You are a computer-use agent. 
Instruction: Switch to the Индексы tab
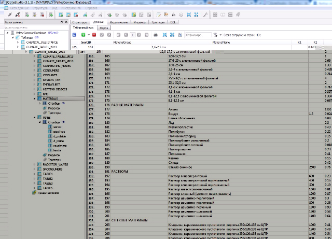(x=139, y=23)
